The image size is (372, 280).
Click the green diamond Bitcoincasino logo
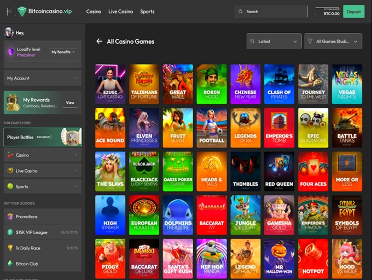pos(22,12)
